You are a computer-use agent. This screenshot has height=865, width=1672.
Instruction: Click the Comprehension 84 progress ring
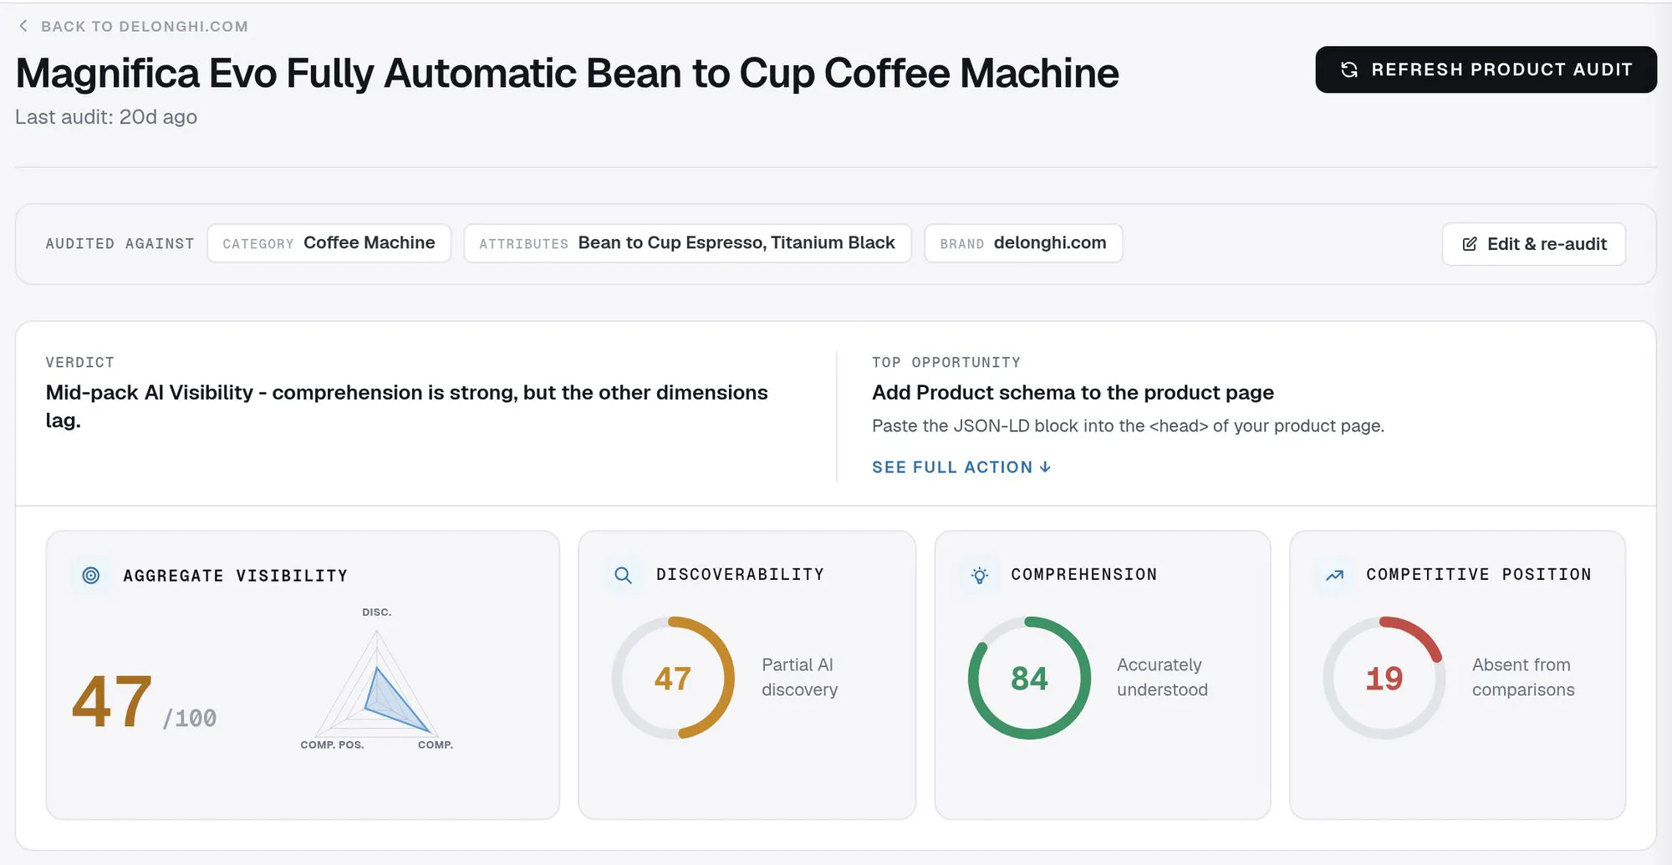pos(1029,678)
